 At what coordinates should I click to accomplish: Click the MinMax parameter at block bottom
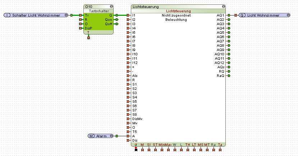[x=165, y=144]
